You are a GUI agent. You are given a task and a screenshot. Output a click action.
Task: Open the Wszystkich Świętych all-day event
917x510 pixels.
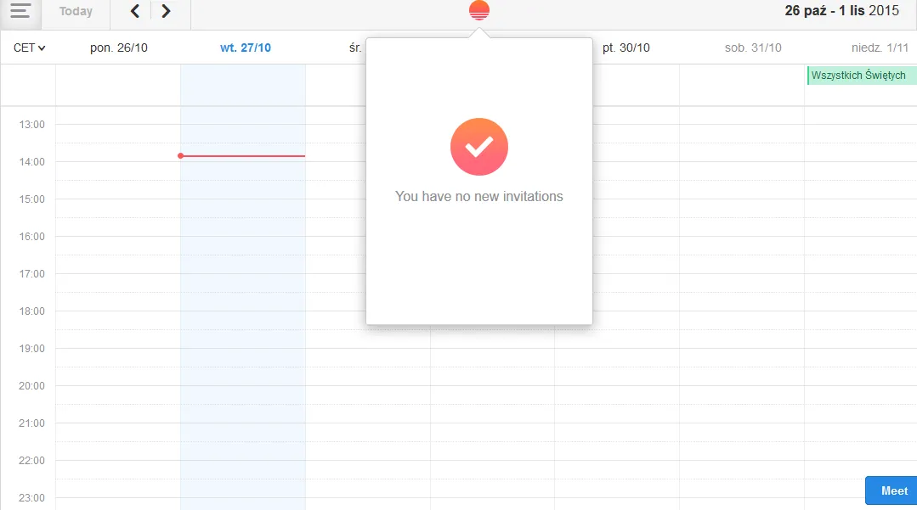[x=860, y=76]
